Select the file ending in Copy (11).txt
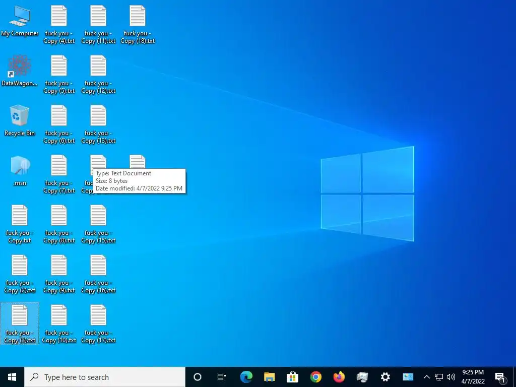The width and height of the screenshot is (516, 387). point(98,25)
